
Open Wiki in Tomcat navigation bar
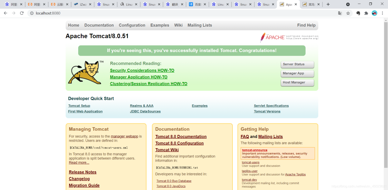[179, 25]
